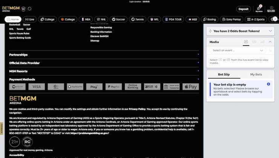This screenshot has height=158, width=279.
Task: Open the PGA TOUR nav pill
Action: pos(173,19)
